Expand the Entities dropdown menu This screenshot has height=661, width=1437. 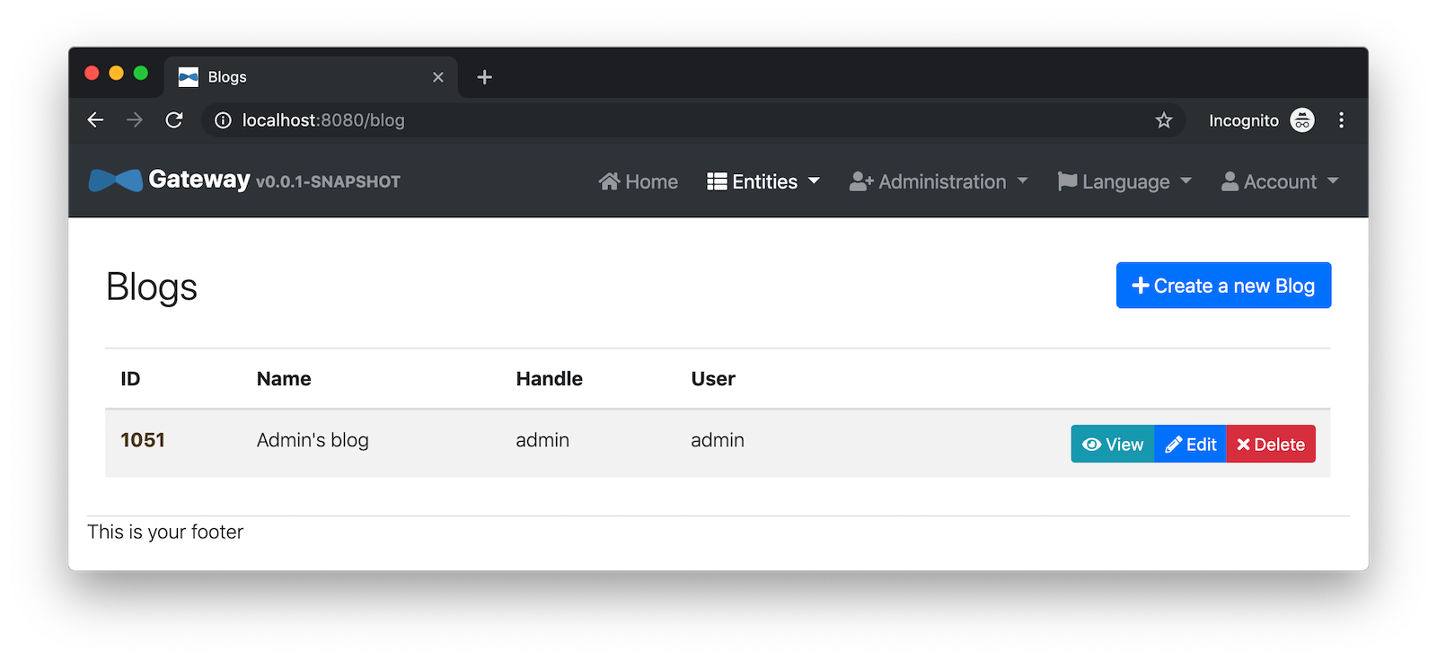pyautogui.click(x=763, y=181)
